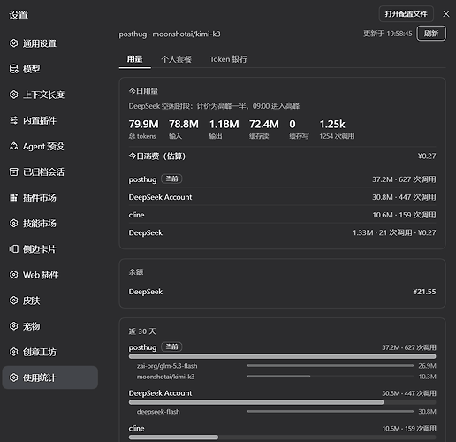Click the posthug 30-day usage bar
The height and width of the screenshot is (442, 456).
click(x=282, y=356)
